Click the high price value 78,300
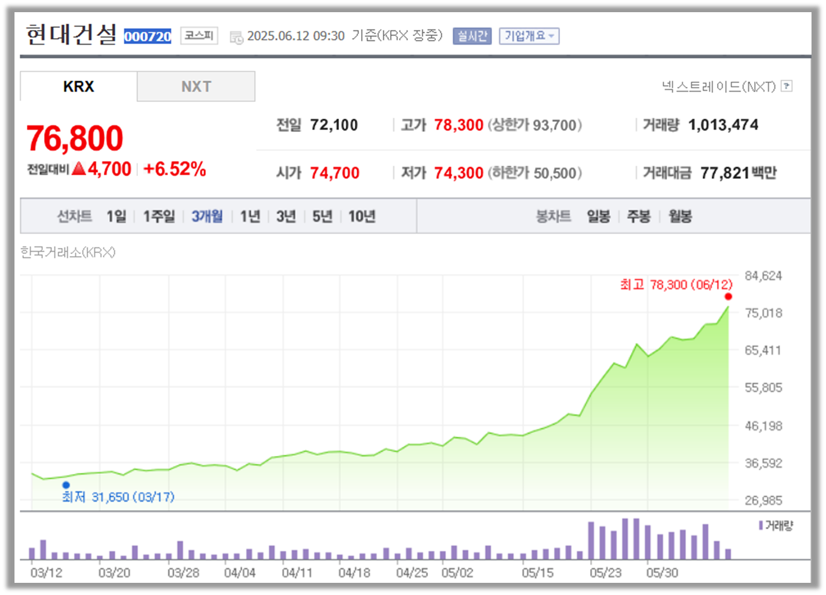 (x=459, y=125)
